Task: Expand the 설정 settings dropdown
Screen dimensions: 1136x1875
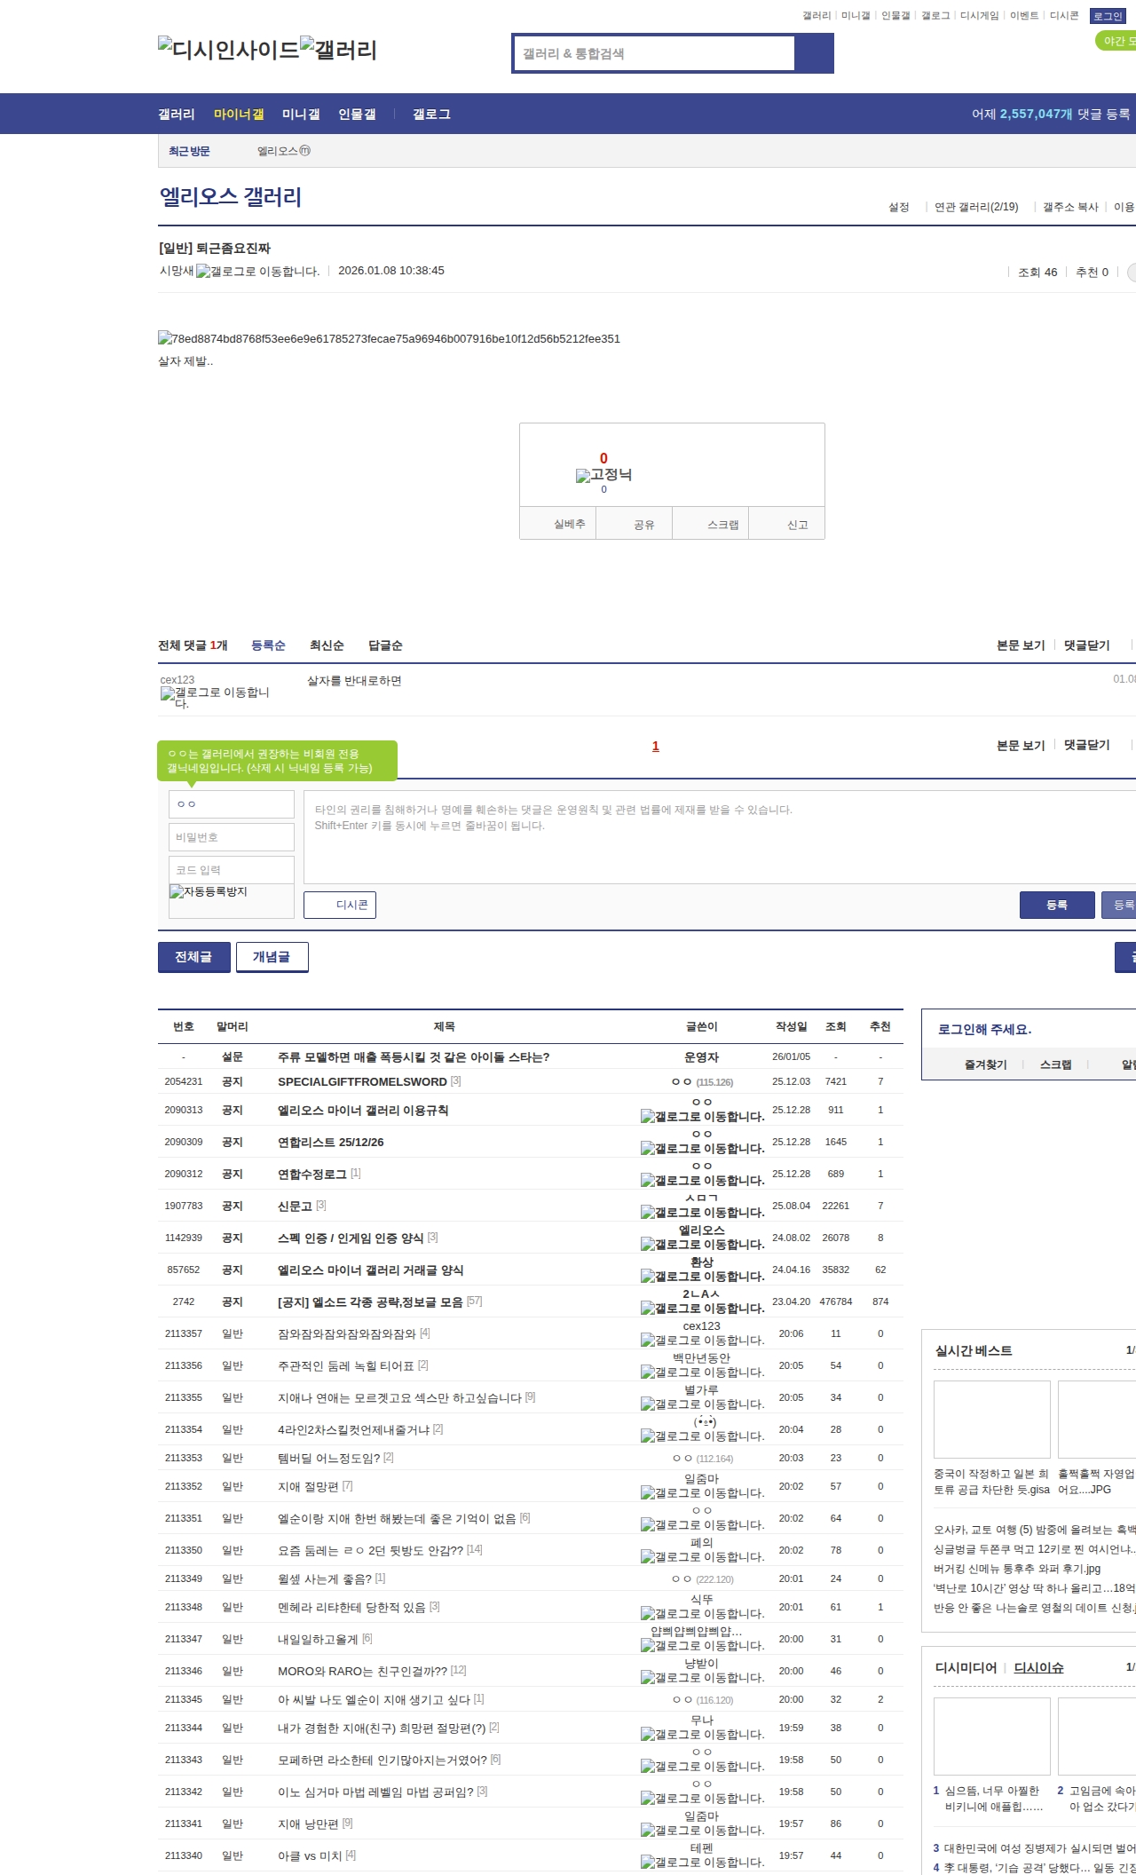Action: [899, 207]
